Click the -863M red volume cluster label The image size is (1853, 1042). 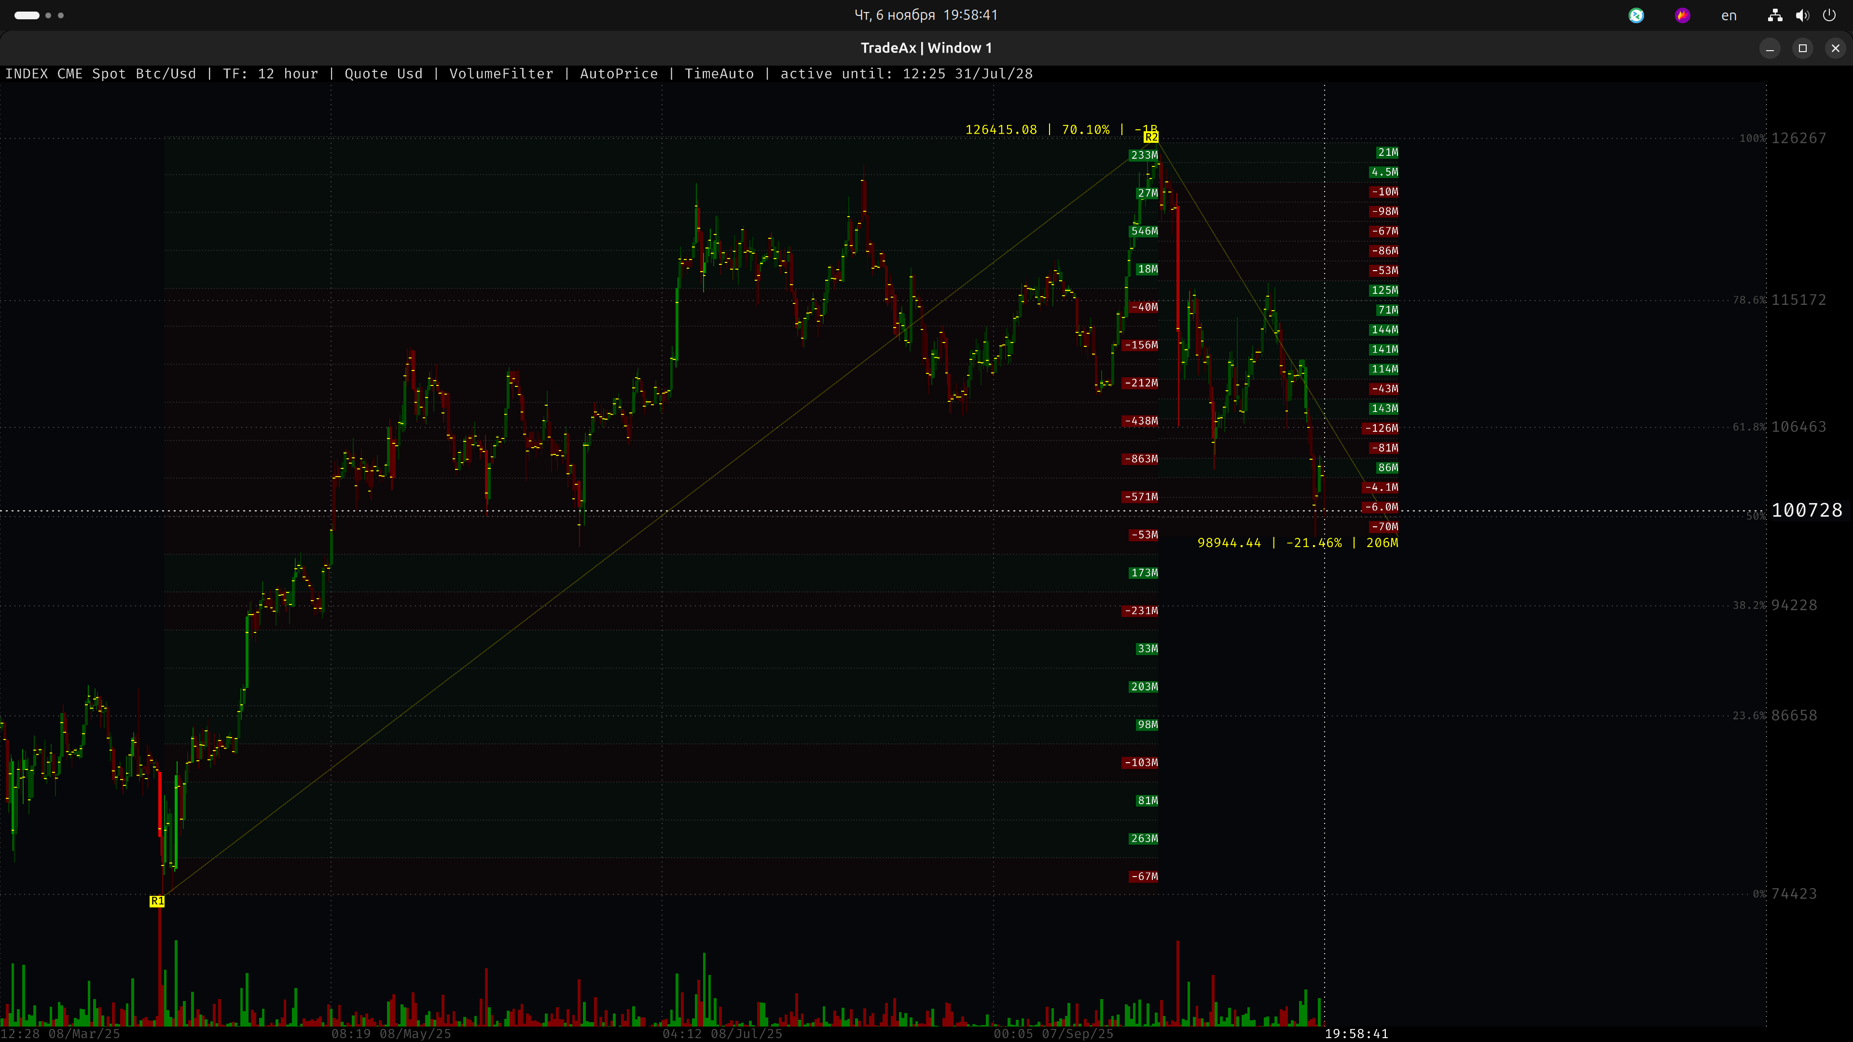click(x=1141, y=459)
